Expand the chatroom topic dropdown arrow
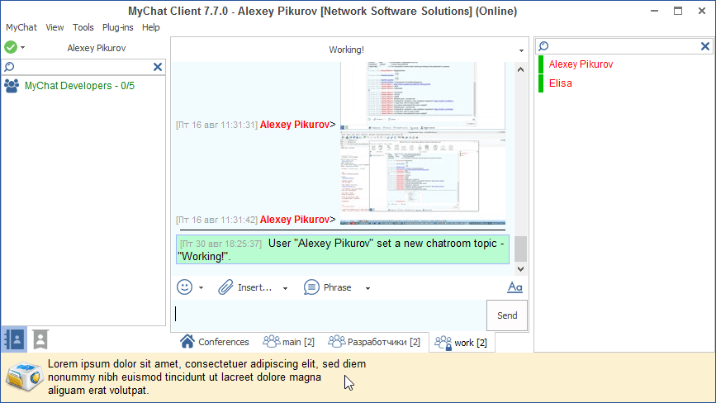This screenshot has height=403, width=716. pos(521,50)
